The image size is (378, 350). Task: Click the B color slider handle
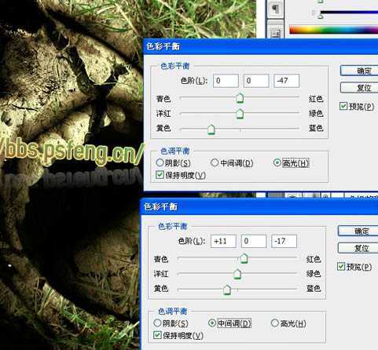[321, 16]
